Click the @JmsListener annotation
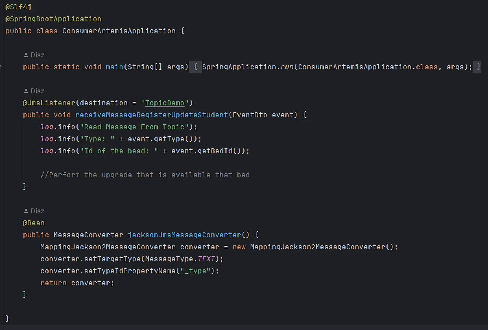Screen dimensions: 488x330 pyautogui.click(x=49, y=103)
